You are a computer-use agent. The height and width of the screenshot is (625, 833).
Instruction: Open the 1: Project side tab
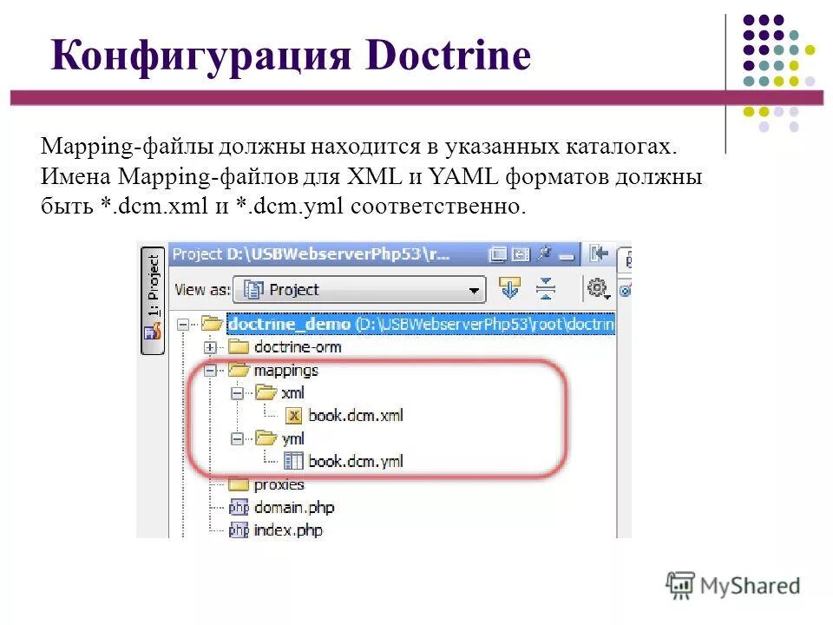(x=153, y=299)
